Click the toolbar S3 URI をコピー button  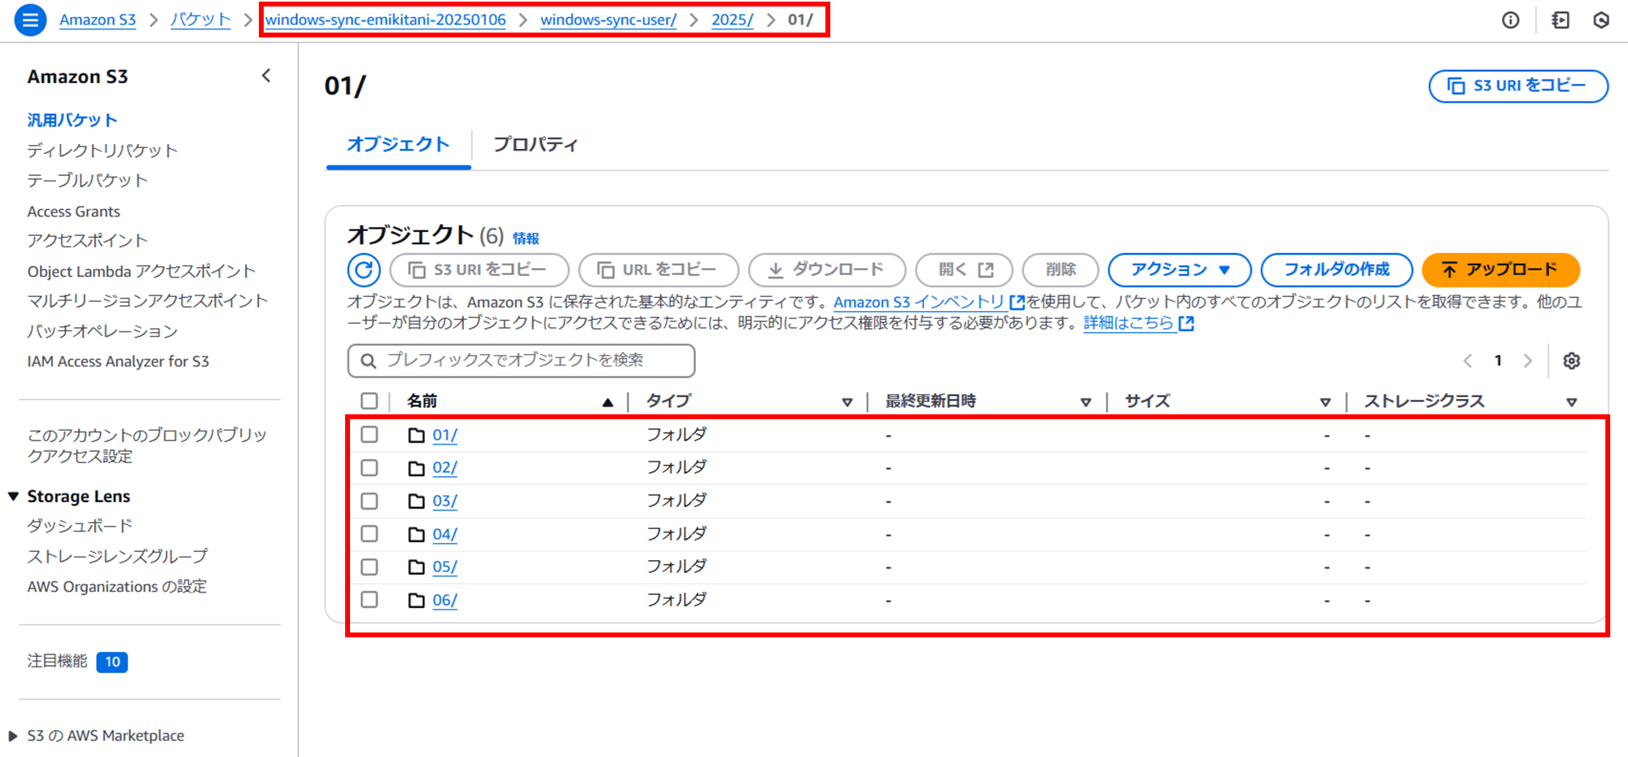coord(479,269)
